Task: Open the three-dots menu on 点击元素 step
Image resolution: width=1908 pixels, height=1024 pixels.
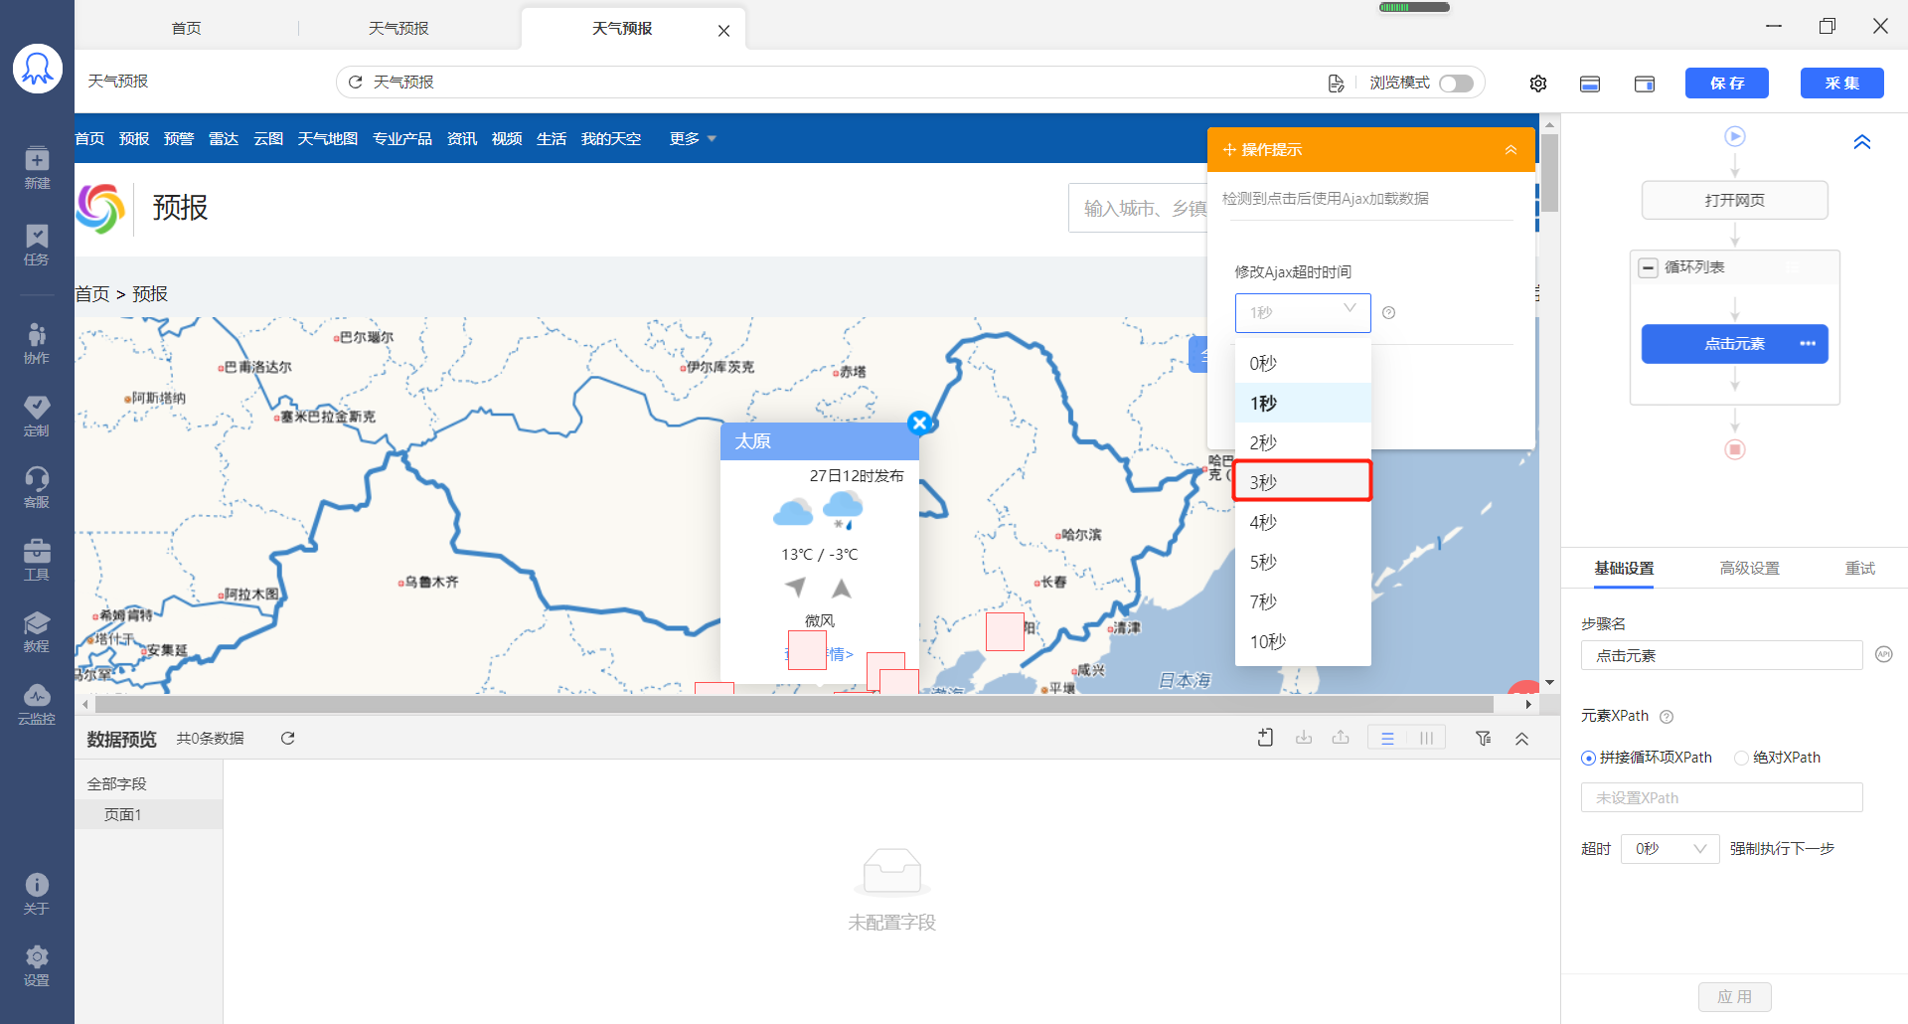Action: 1808,344
